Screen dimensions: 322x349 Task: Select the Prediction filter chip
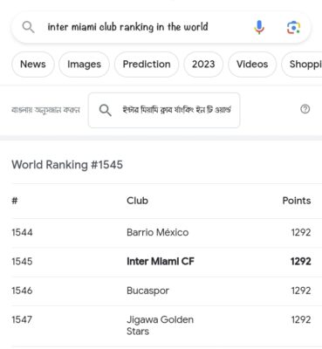click(147, 65)
